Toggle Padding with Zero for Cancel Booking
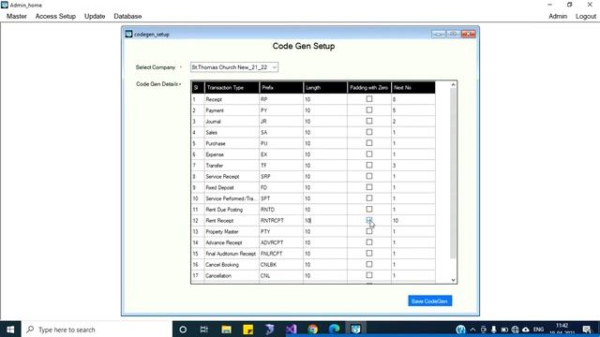This screenshot has height=337, width=600. point(369,264)
